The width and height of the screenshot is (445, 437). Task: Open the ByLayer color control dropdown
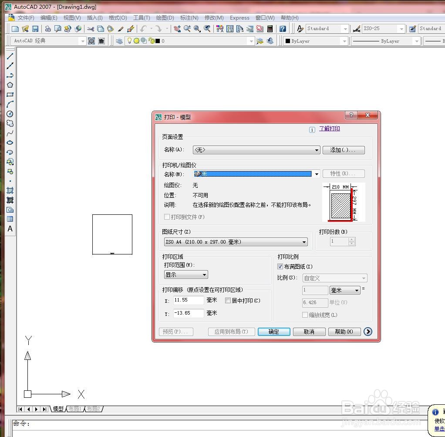[x=316, y=41]
